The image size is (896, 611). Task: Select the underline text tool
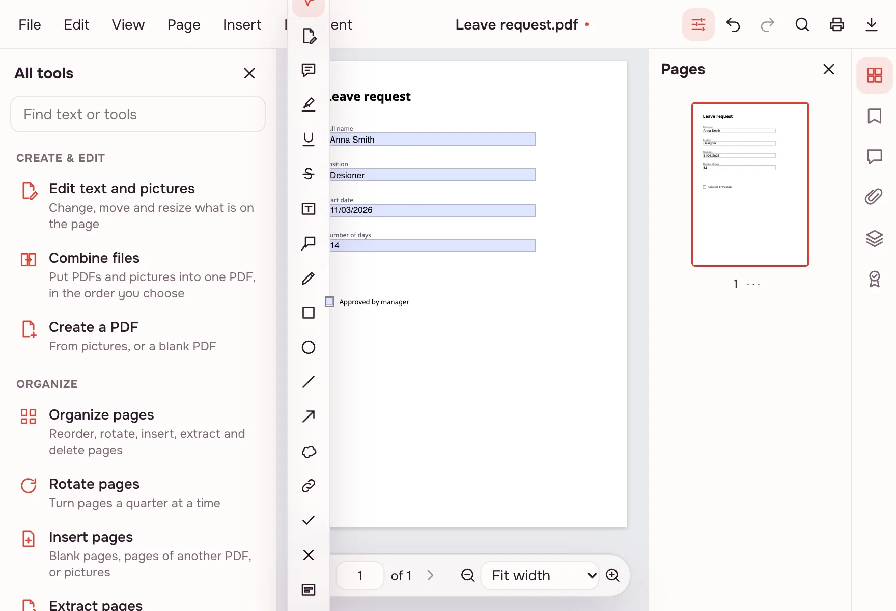(x=309, y=139)
